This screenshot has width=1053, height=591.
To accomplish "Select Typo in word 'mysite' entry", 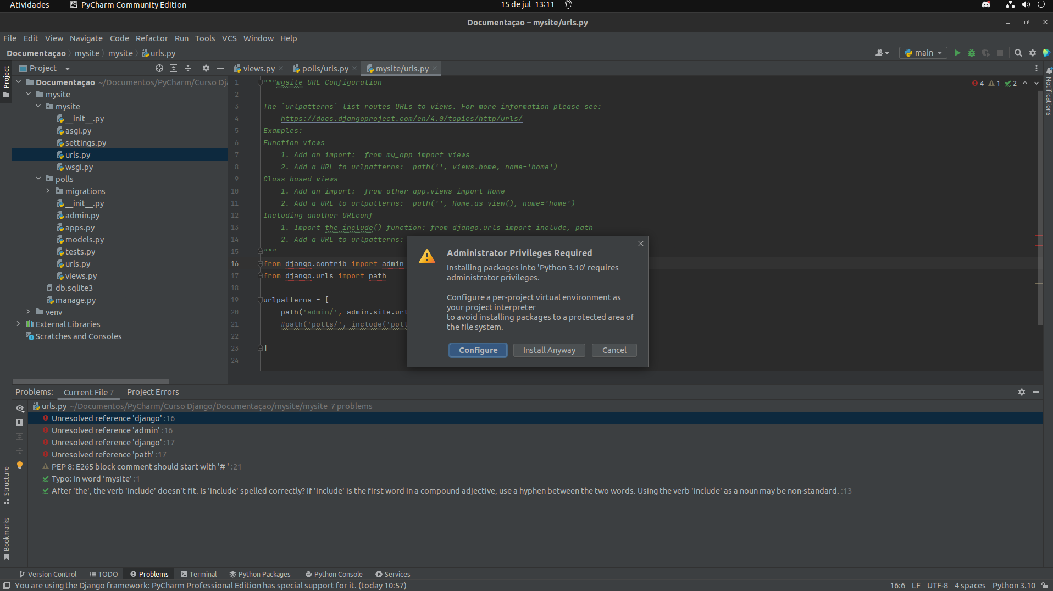I will pos(91,479).
